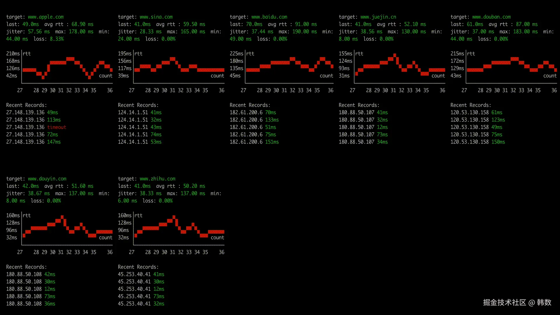This screenshot has width=560, height=315.
Task: Select the red timeout record for apple.com
Action: point(57,127)
